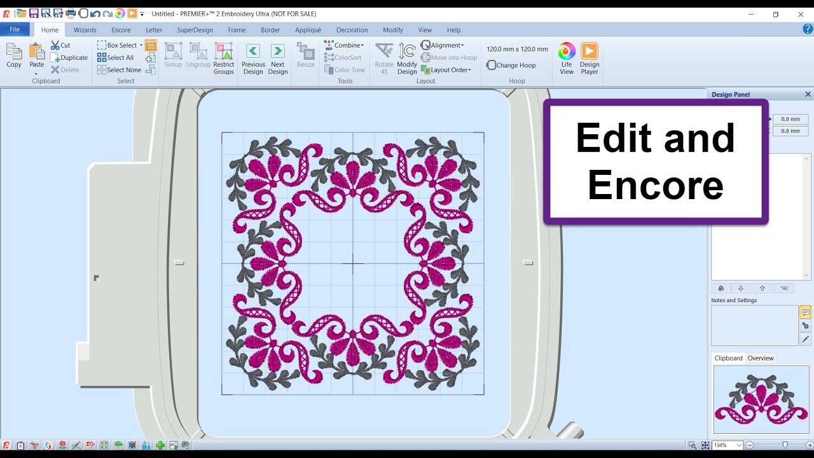814x458 pixels.
Task: Toggle the Add To Selection mode icon
Action: tap(151, 58)
